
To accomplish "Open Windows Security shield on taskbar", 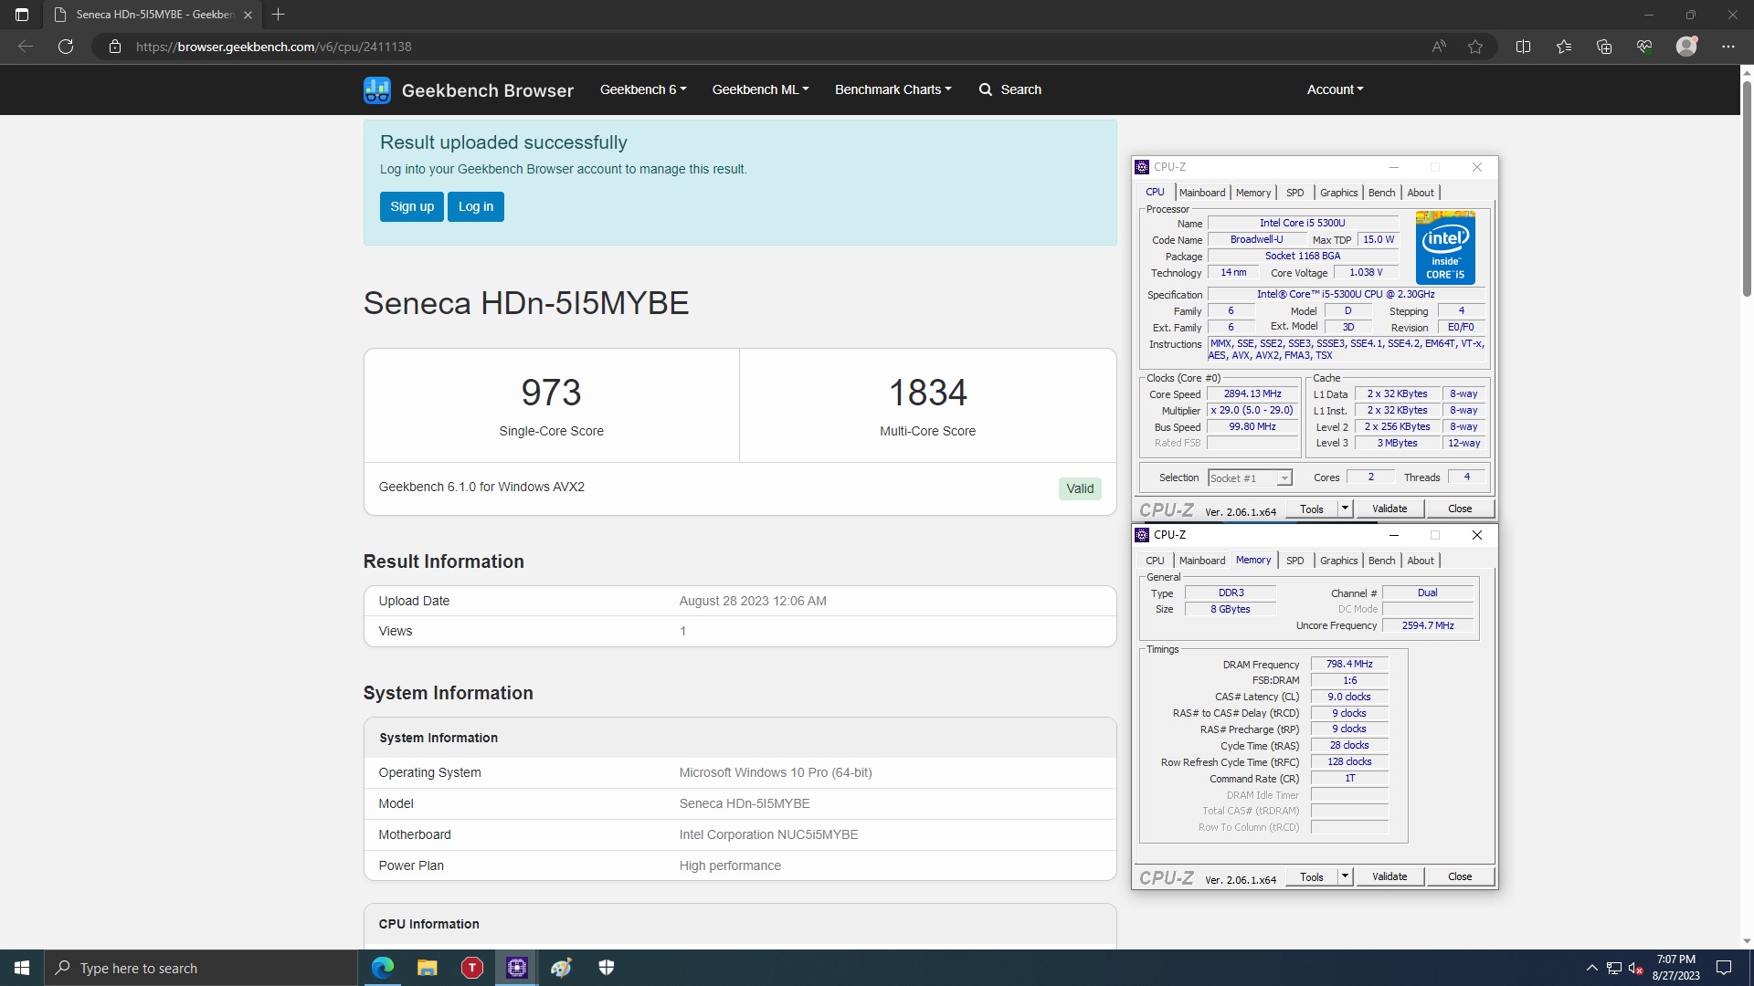I will tap(606, 968).
